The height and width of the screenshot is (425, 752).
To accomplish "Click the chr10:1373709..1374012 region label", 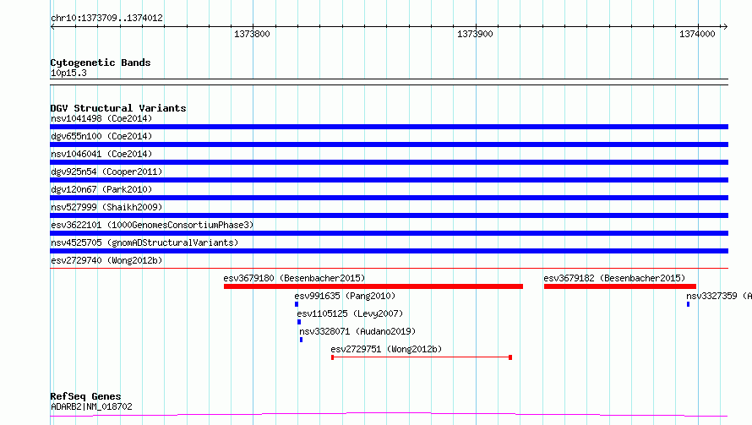I will click(x=107, y=18).
